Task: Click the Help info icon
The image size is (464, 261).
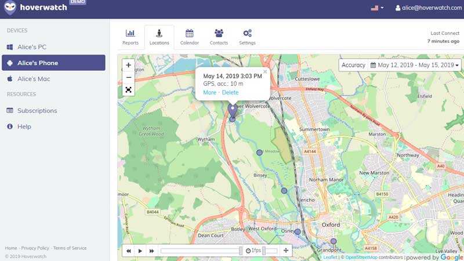Action: [x=10, y=126]
